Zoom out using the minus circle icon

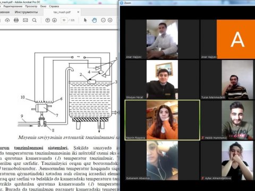pos(103,20)
